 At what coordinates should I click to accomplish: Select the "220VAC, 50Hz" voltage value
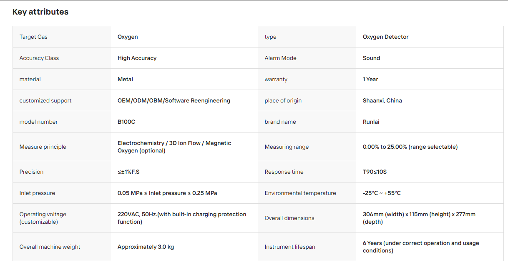[x=182, y=218]
